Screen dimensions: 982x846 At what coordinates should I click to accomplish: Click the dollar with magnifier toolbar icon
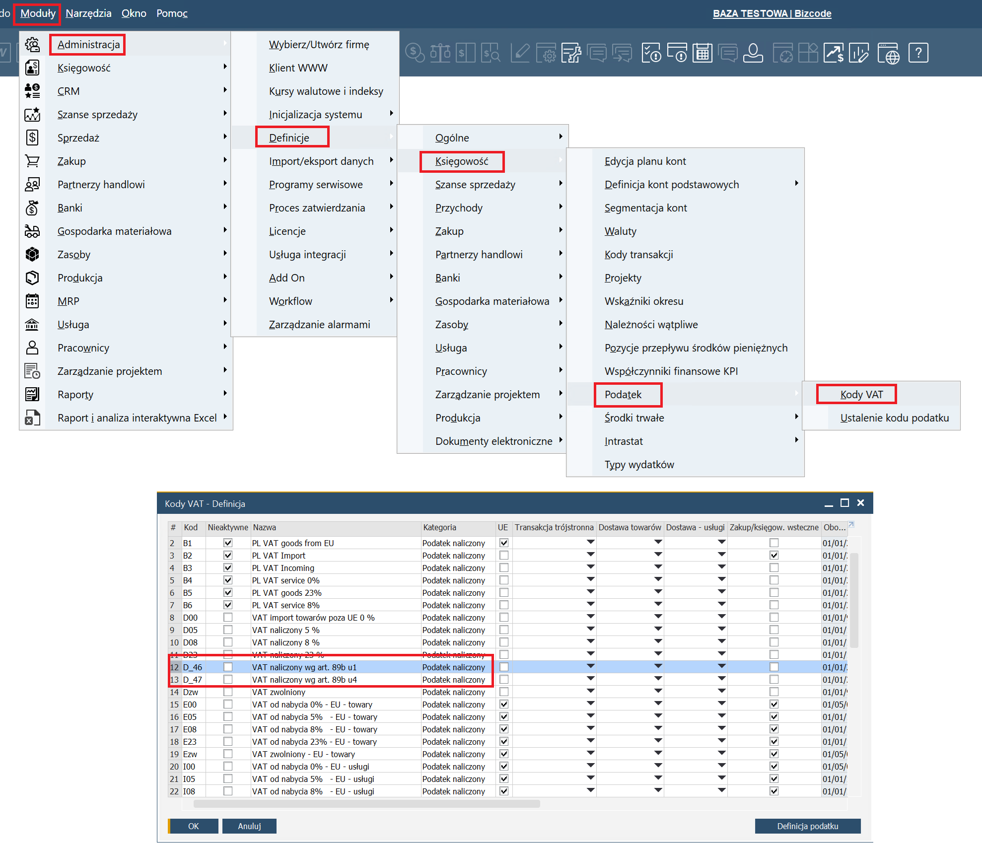click(x=491, y=53)
